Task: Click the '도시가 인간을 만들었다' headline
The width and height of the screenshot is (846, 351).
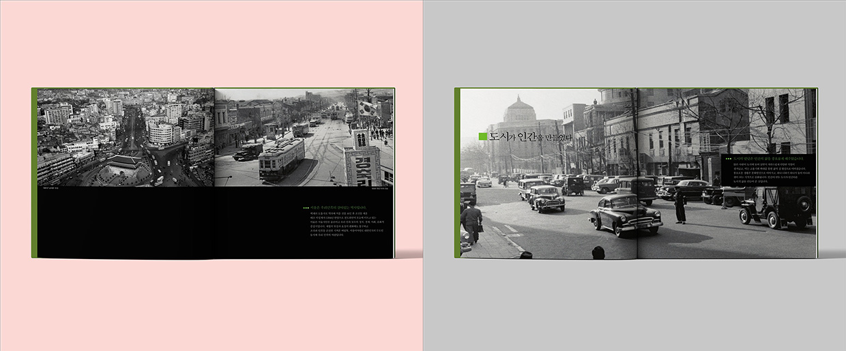Action: pos(531,137)
